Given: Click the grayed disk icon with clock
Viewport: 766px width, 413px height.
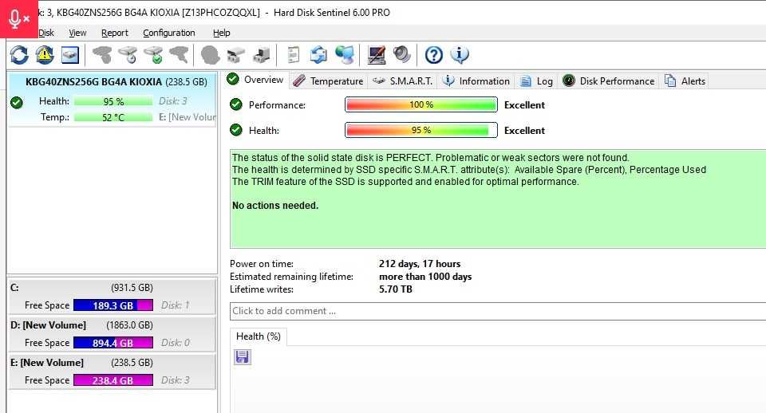Looking at the screenshot, I should click(128, 55).
